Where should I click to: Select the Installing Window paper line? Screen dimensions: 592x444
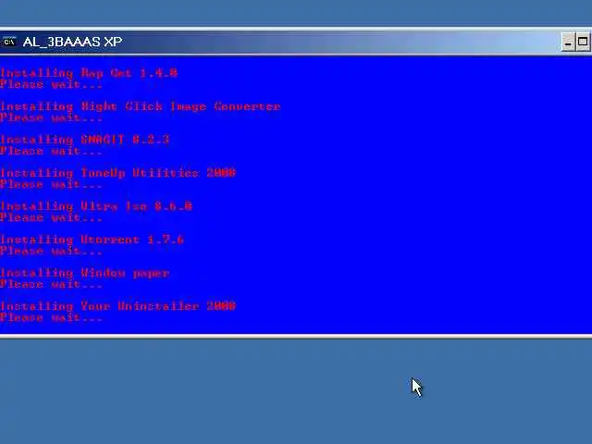[x=84, y=273]
